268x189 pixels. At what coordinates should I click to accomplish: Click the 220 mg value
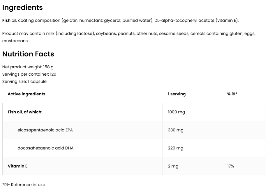tap(176, 148)
